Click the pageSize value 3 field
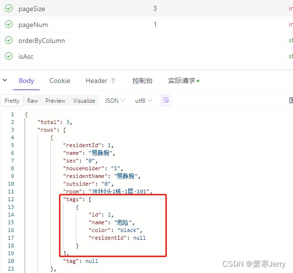 (x=155, y=8)
